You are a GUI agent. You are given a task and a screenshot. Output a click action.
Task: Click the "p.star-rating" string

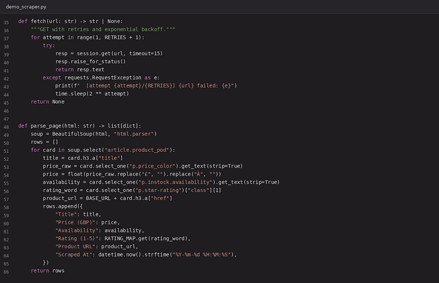[158, 191]
